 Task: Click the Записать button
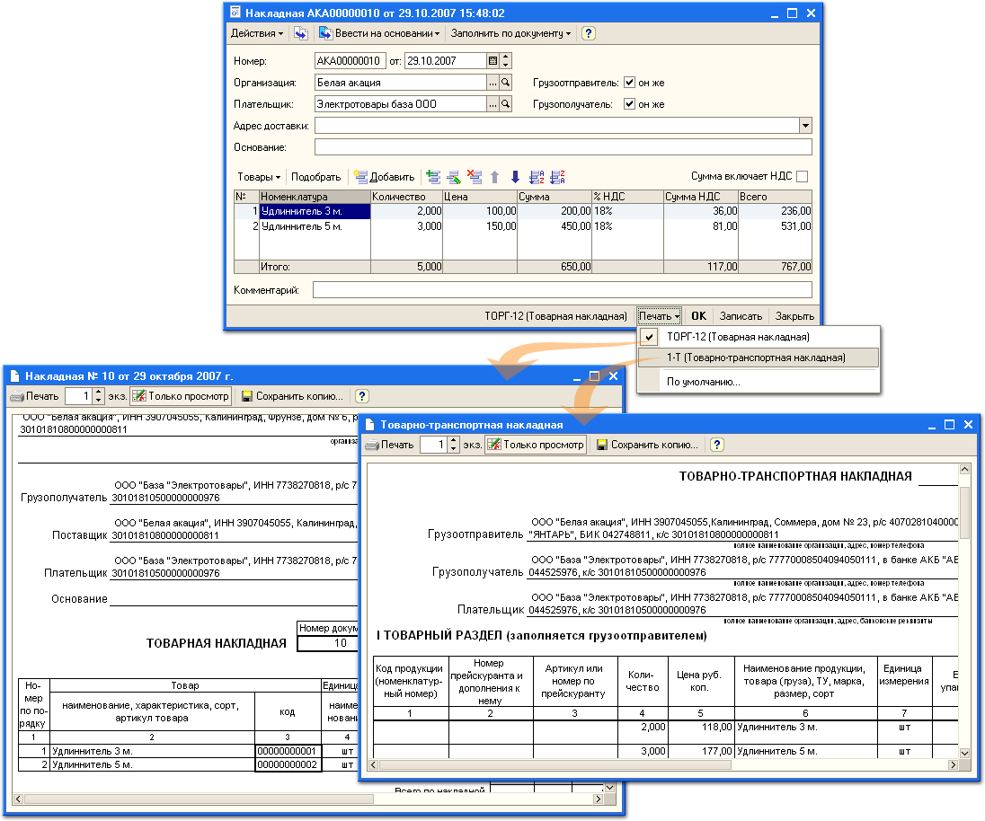[x=741, y=316]
